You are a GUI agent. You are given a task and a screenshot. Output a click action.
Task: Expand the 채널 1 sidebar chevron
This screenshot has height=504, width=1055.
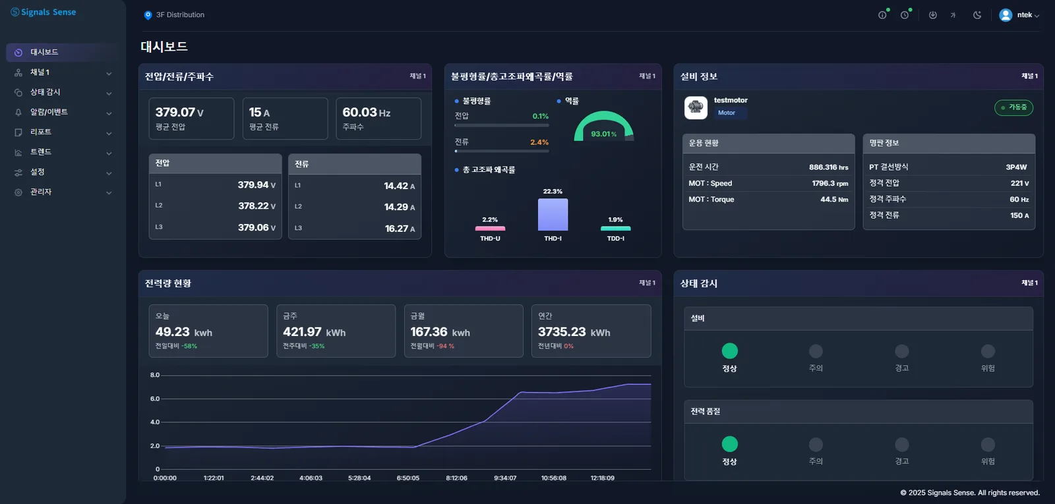109,73
